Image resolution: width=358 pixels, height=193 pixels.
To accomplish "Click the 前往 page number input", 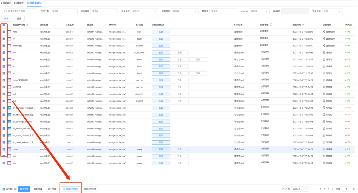I will point(346,189).
